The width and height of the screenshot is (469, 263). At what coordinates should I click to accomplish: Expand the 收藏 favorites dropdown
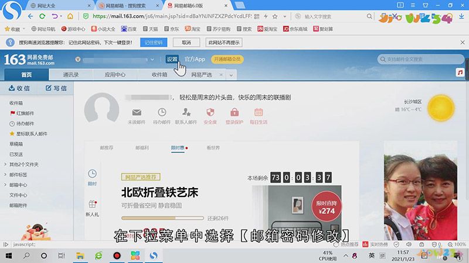click(24, 29)
